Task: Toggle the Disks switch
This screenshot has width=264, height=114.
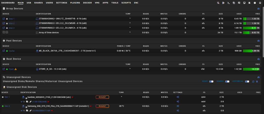Action: click(x=211, y=81)
